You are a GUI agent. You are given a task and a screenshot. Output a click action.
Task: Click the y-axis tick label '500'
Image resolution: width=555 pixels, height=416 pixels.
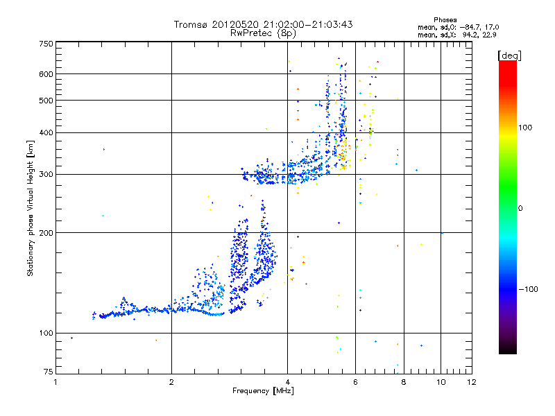tap(46, 101)
